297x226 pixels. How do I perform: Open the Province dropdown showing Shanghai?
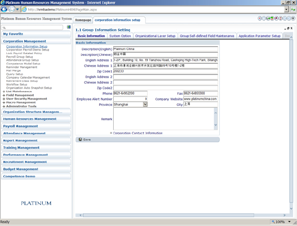click(145, 104)
